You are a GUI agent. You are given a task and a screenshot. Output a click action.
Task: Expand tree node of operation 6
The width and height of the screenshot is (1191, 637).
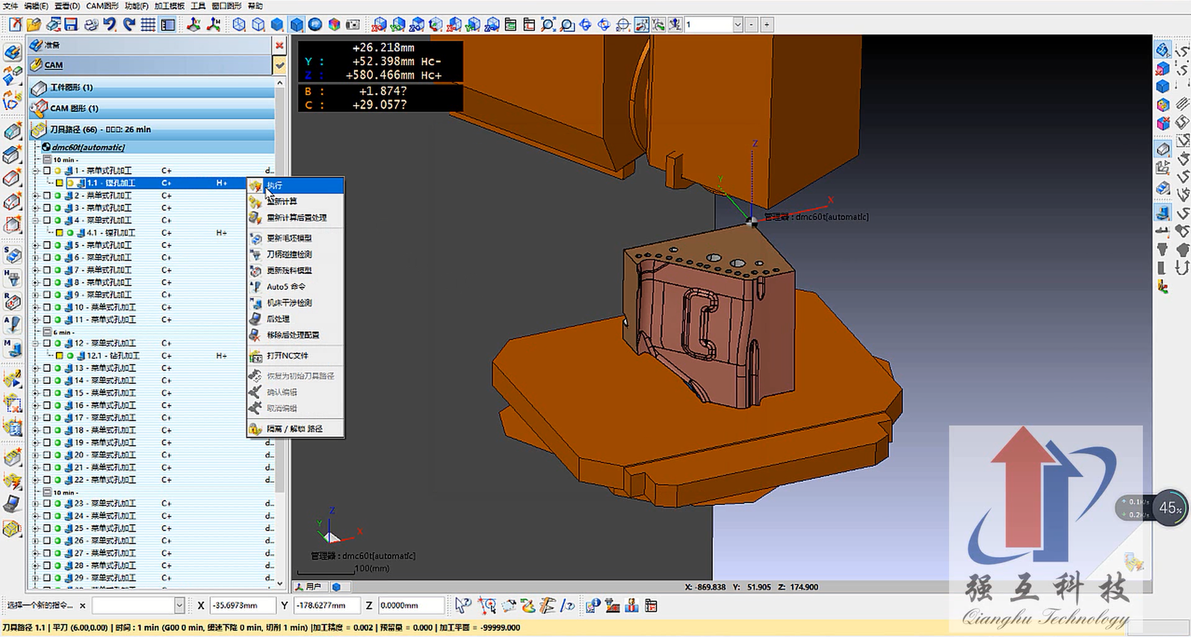(36, 258)
